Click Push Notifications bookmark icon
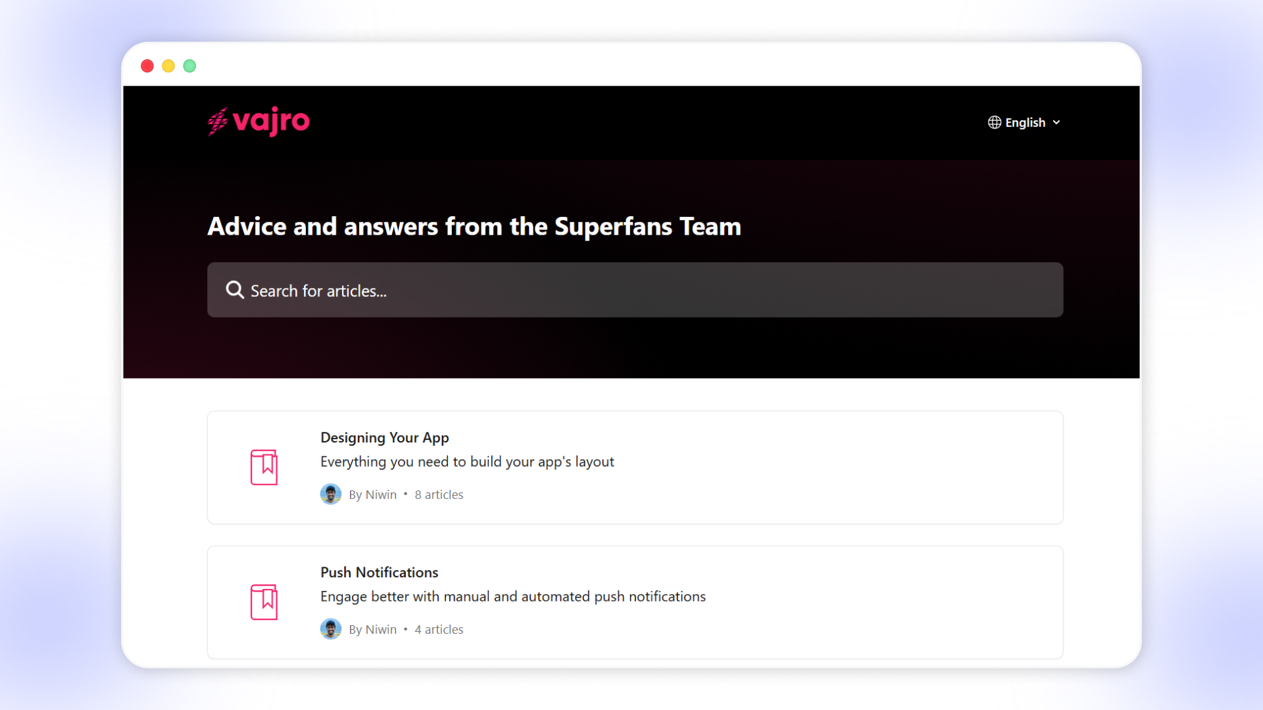Screen dimensions: 1263x710 [264, 602]
